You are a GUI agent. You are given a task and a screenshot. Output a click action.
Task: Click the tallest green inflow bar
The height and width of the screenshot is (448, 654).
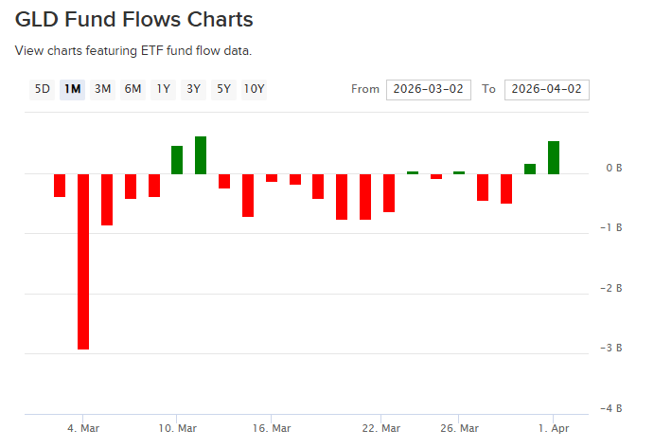pyautogui.click(x=201, y=155)
